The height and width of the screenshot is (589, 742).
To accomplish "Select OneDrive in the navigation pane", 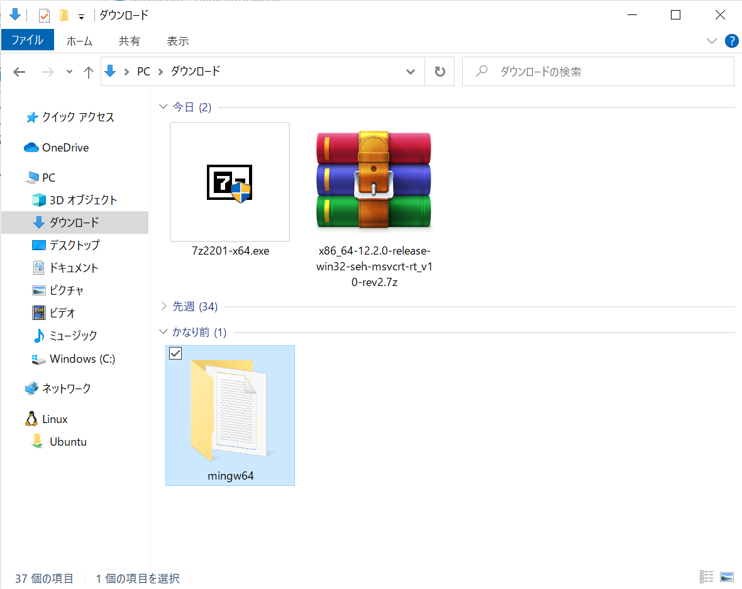I will tap(65, 148).
